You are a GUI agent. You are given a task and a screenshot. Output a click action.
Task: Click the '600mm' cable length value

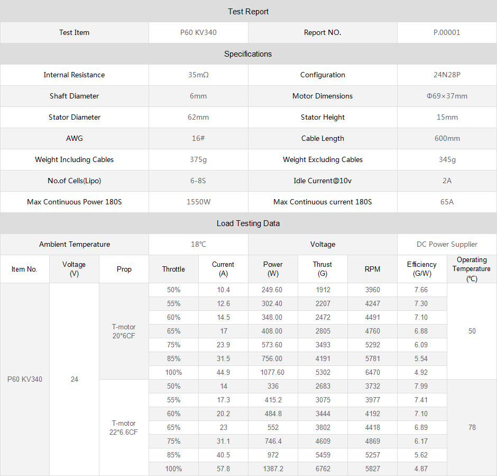coord(447,138)
